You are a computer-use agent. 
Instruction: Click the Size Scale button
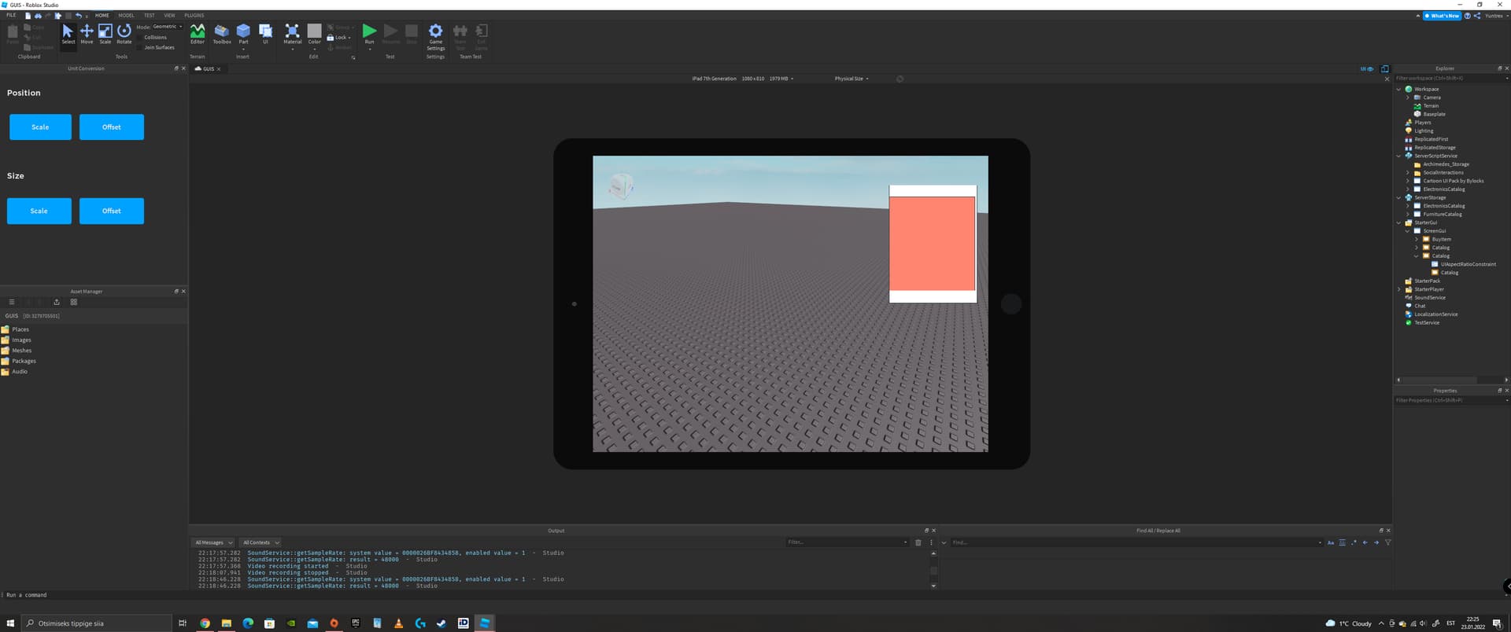[x=39, y=211]
